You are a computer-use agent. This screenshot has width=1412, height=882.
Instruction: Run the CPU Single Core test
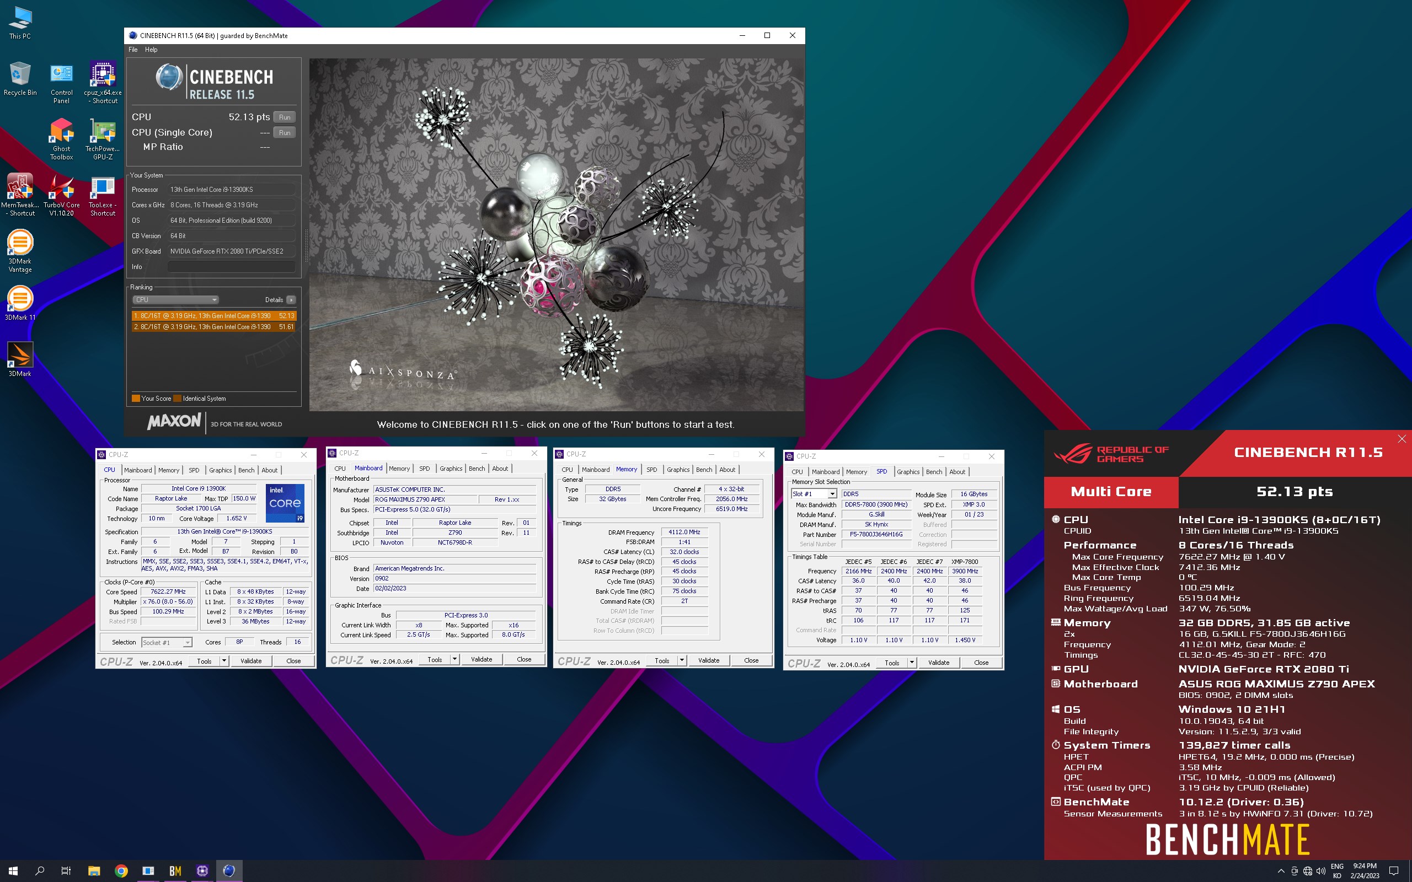(285, 133)
